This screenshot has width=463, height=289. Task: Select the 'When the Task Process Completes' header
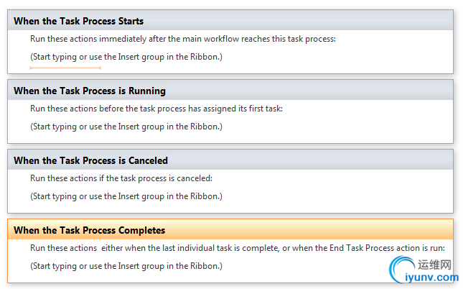[230, 230]
